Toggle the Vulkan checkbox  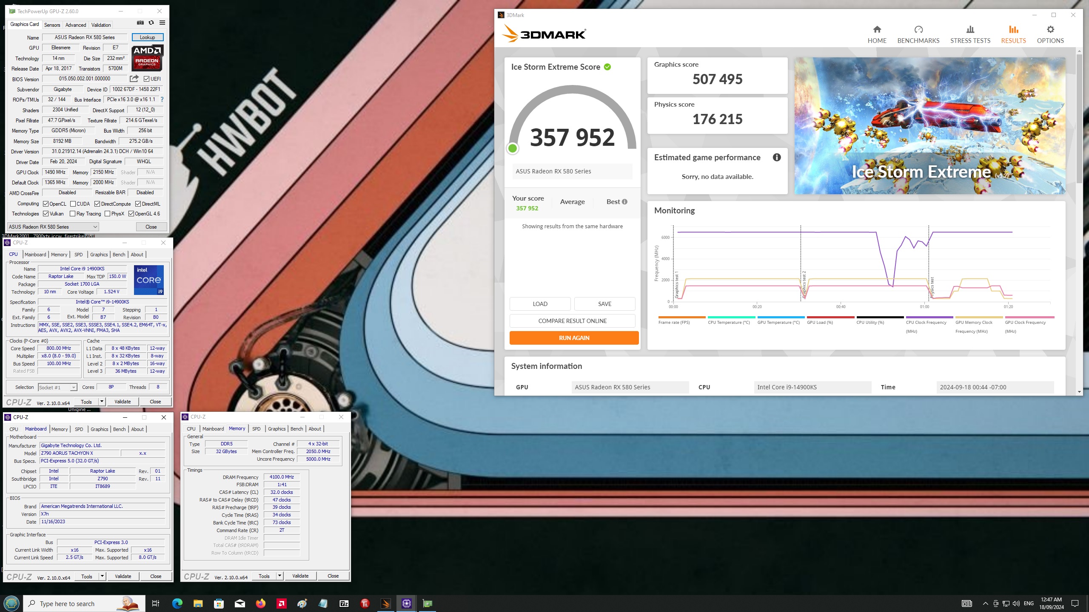click(46, 214)
